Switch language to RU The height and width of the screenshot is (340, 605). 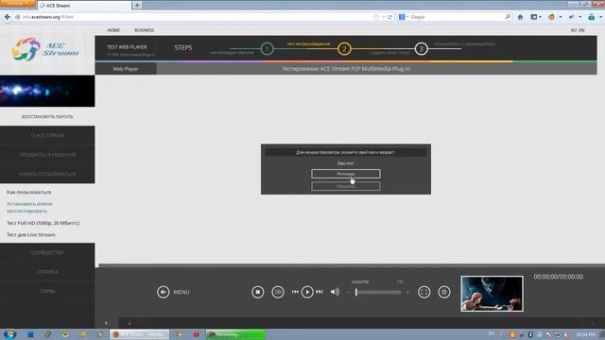click(574, 30)
